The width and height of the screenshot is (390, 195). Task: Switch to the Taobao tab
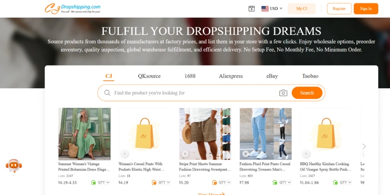coord(310,76)
